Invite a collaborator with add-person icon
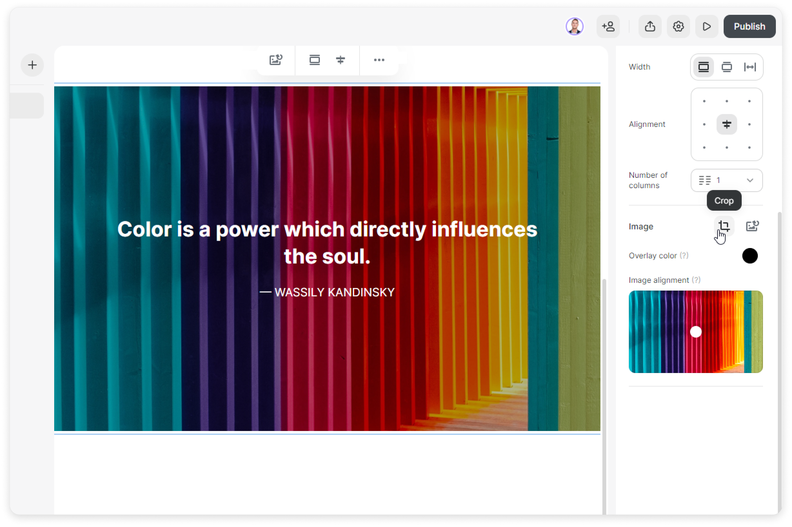The image size is (792, 527). 608,26
